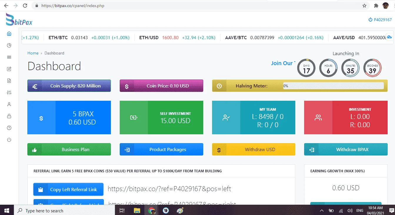Click the user-check icon on My Team card
The image size is (395, 215).
coord(226,118)
